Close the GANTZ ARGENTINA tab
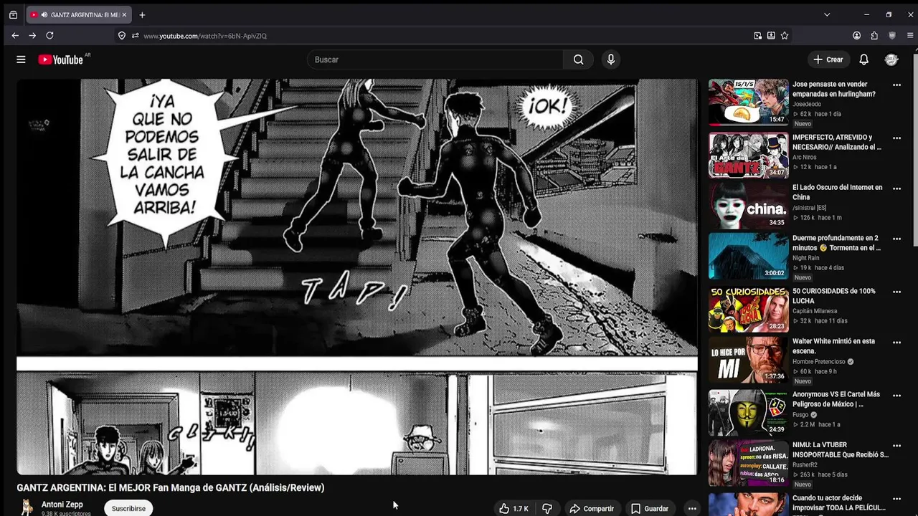This screenshot has width=918, height=516. click(x=124, y=14)
